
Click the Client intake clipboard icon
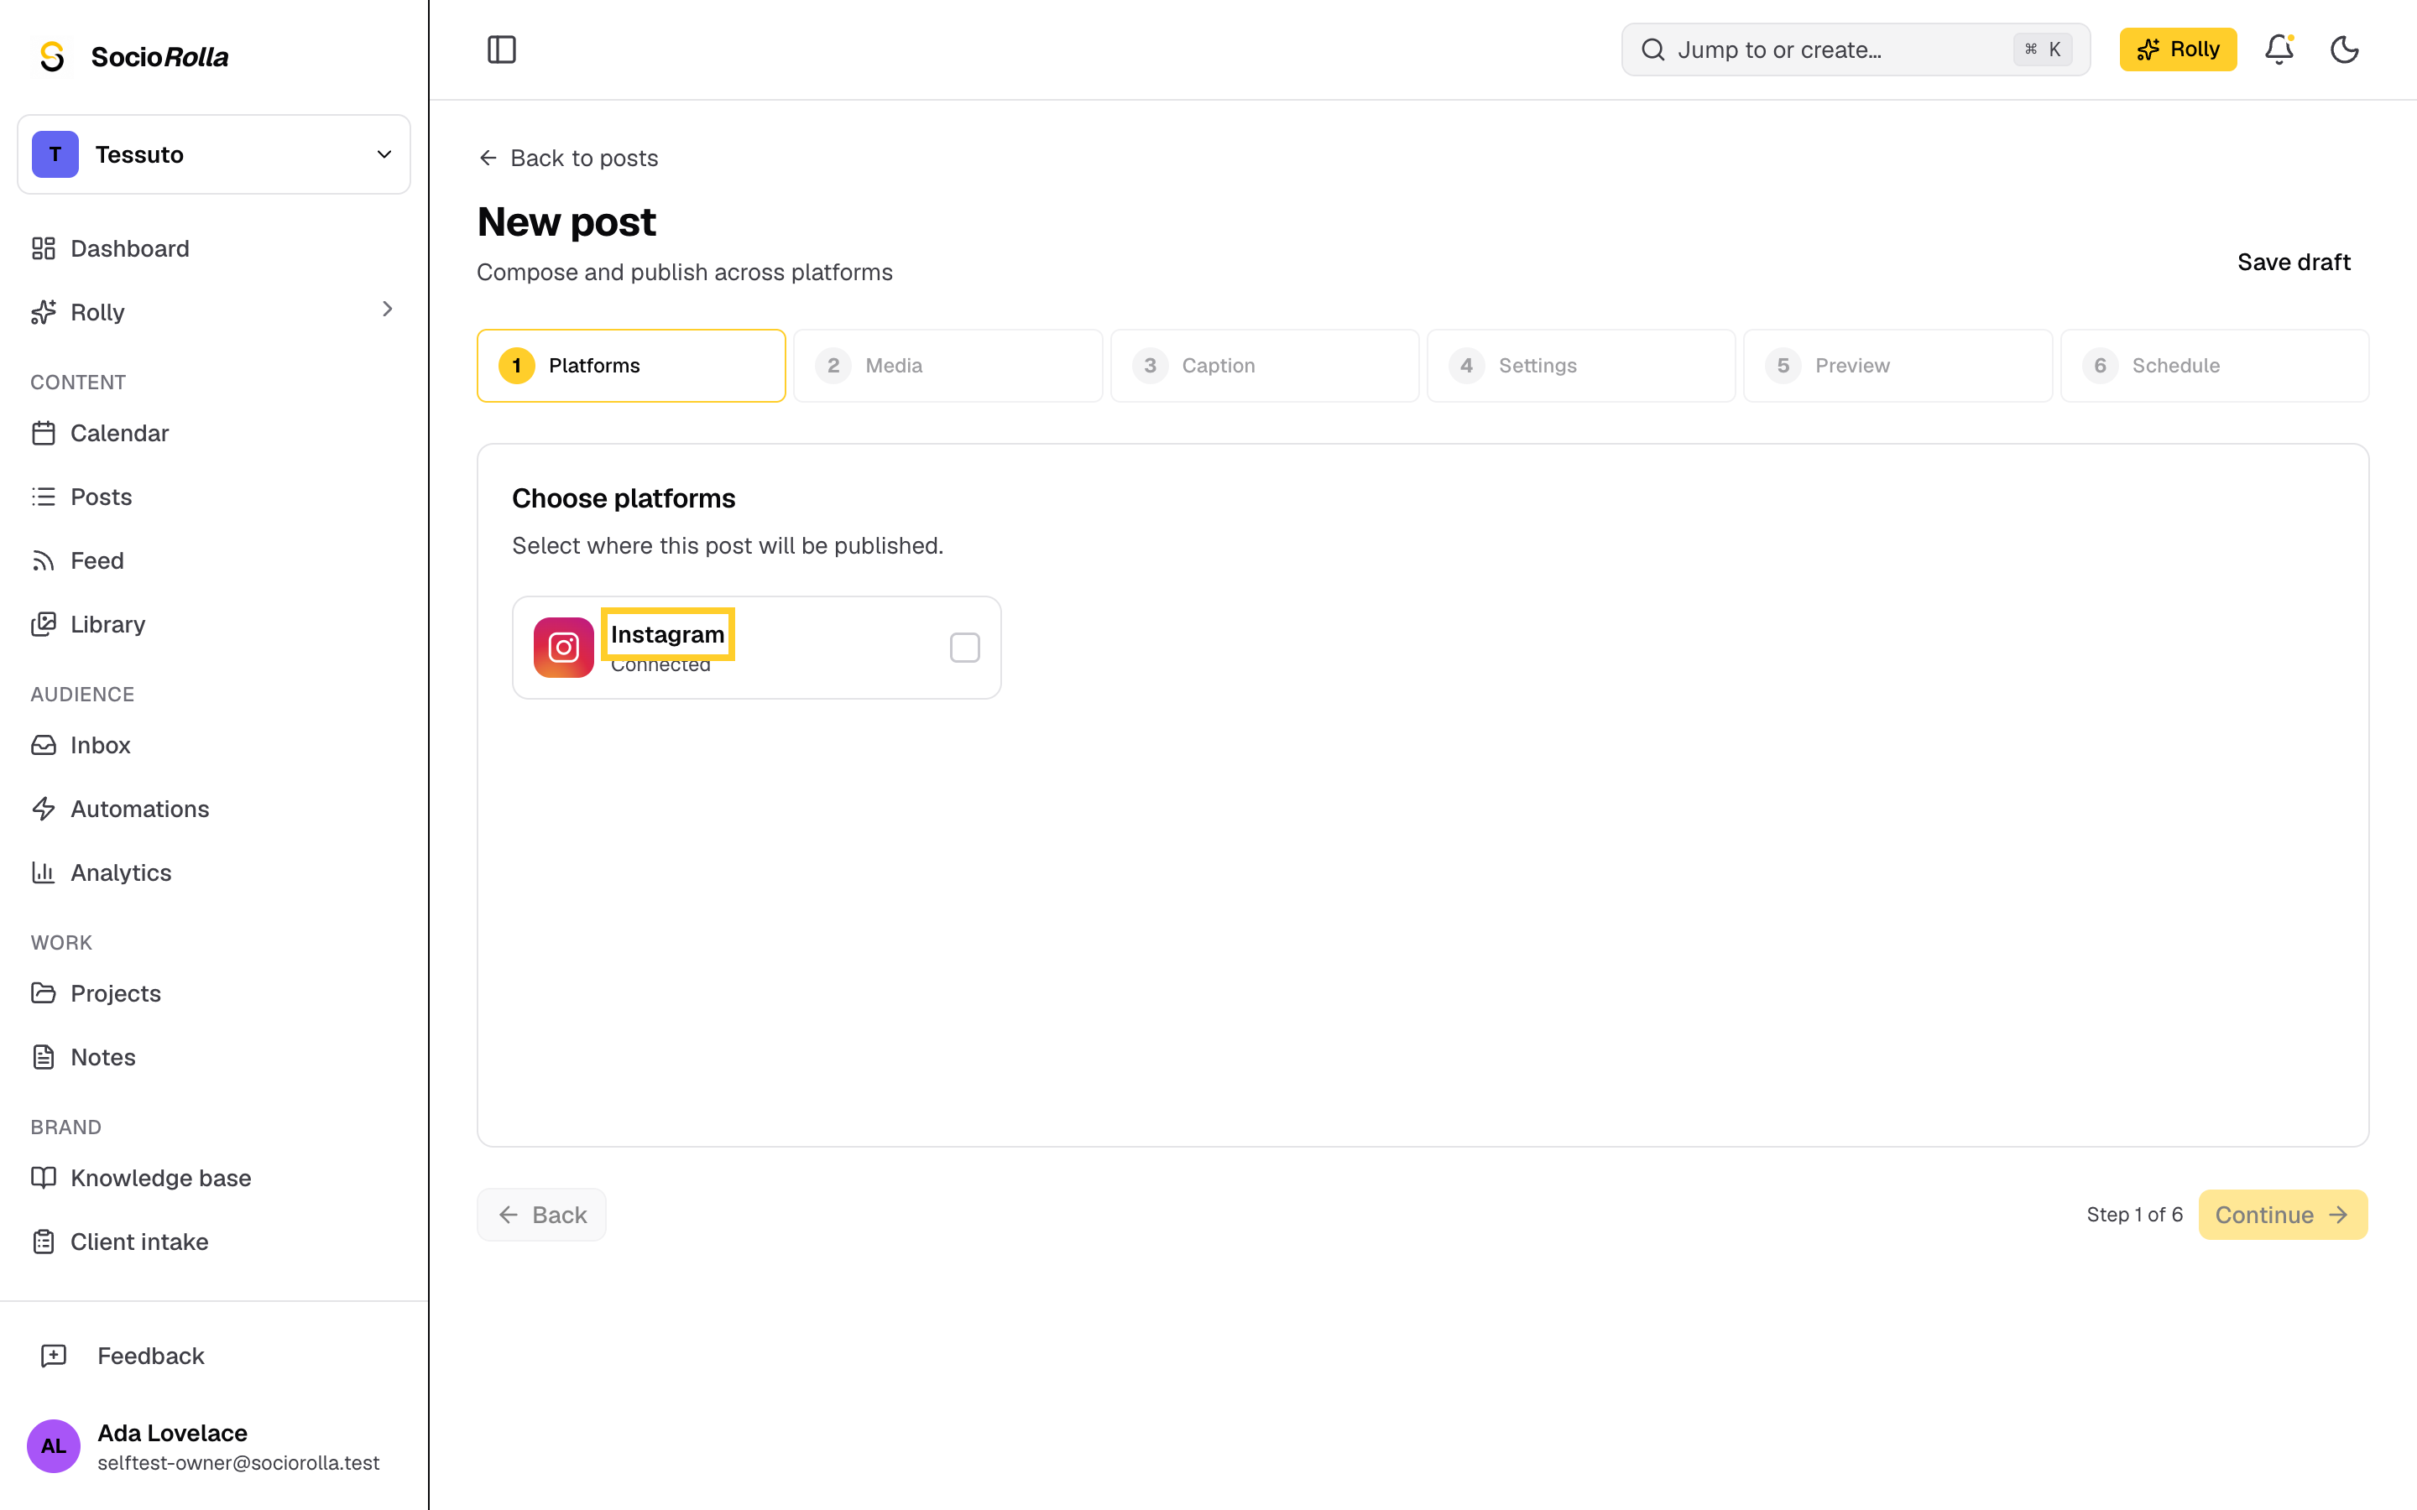pos(44,1242)
